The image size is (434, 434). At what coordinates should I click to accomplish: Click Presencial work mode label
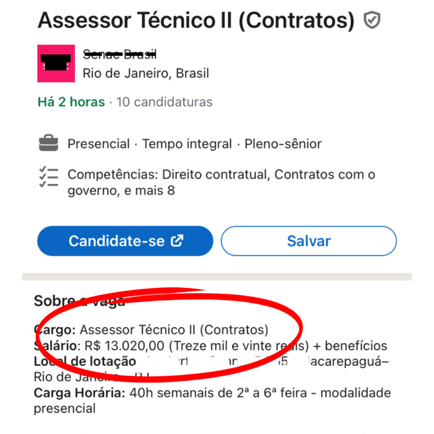(x=98, y=144)
